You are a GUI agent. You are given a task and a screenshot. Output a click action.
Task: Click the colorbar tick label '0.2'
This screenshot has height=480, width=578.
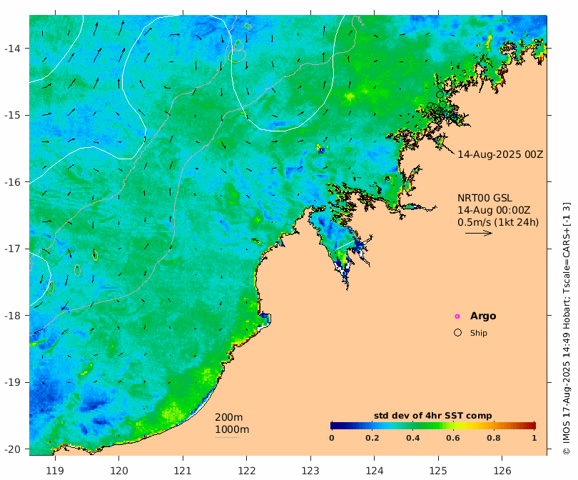[372, 438]
